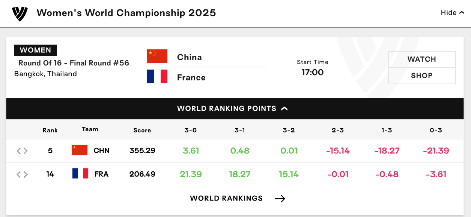Click CHN flag in rankings table
This screenshot has width=471, height=217.
click(x=80, y=150)
